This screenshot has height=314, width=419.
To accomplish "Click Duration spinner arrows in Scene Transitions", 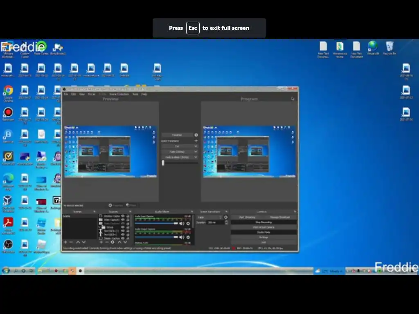I will (227, 222).
